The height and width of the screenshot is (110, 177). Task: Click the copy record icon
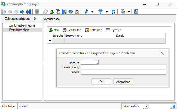(x=58, y=12)
